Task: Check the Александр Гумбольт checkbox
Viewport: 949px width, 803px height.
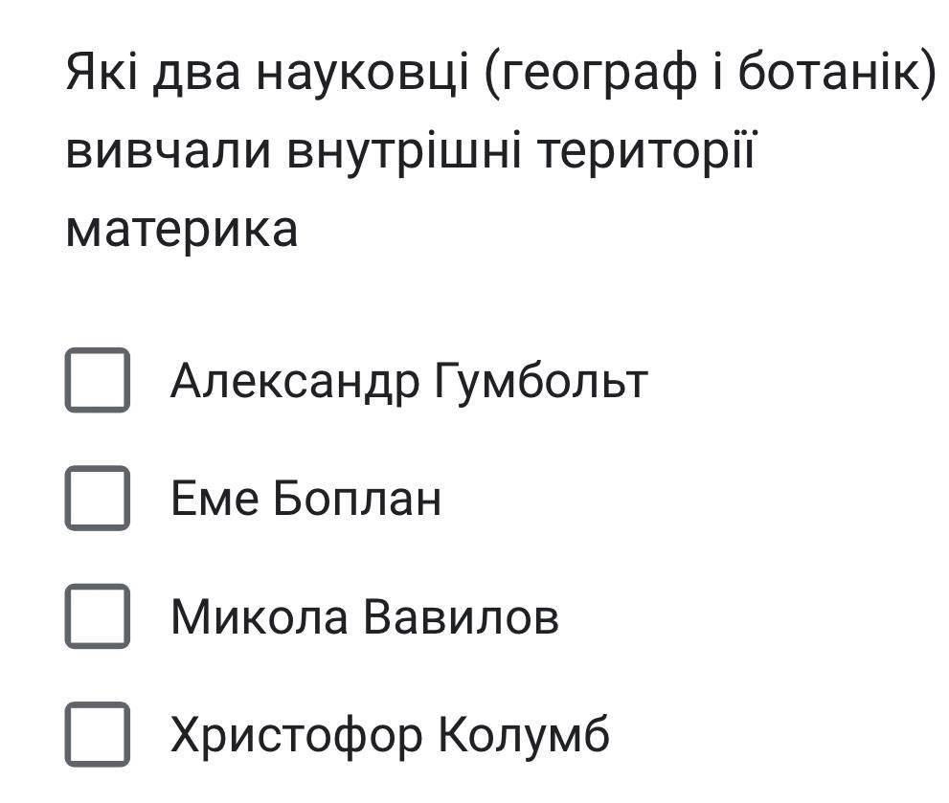Action: [97, 380]
